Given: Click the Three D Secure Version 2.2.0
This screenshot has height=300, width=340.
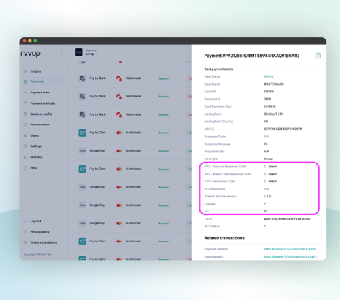Looking at the screenshot, I should pos(267,197).
